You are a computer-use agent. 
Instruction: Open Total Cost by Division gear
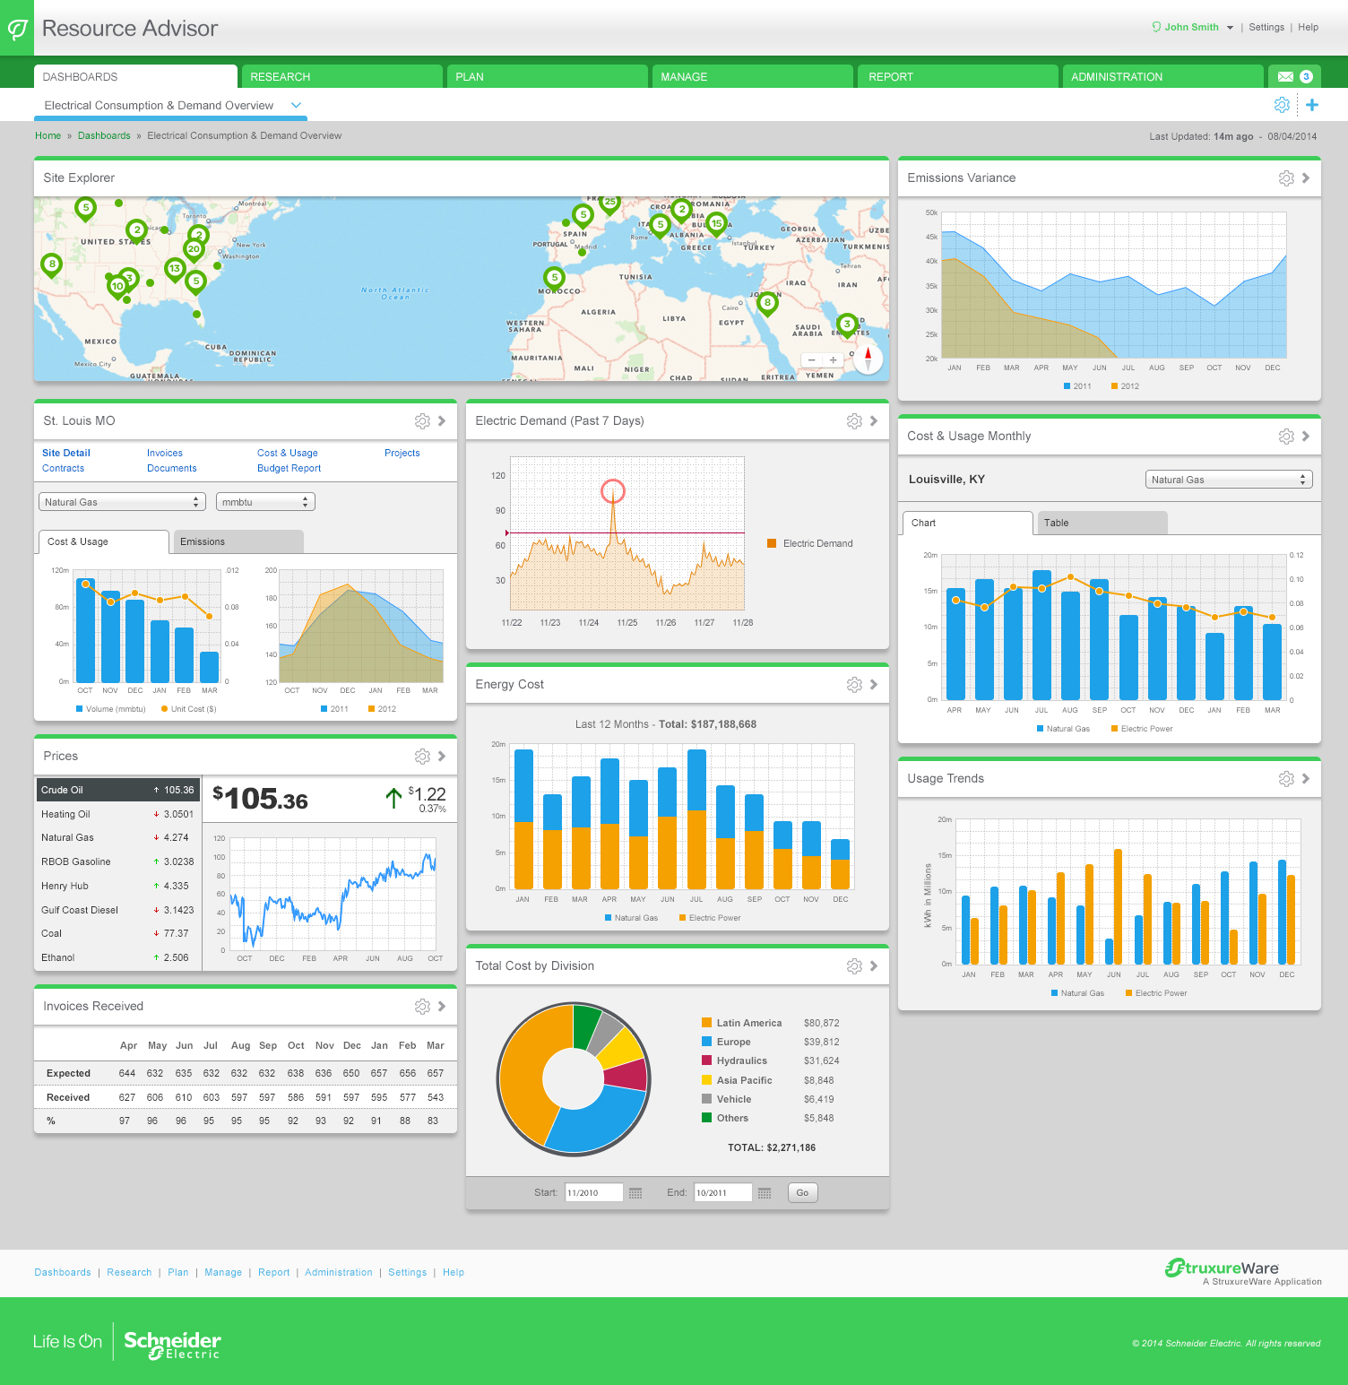pos(854,966)
